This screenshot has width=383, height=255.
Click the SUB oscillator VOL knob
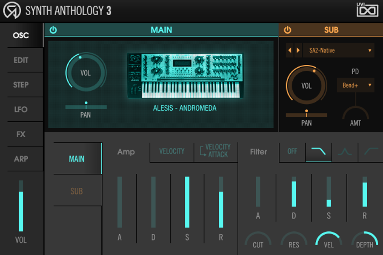306,85
